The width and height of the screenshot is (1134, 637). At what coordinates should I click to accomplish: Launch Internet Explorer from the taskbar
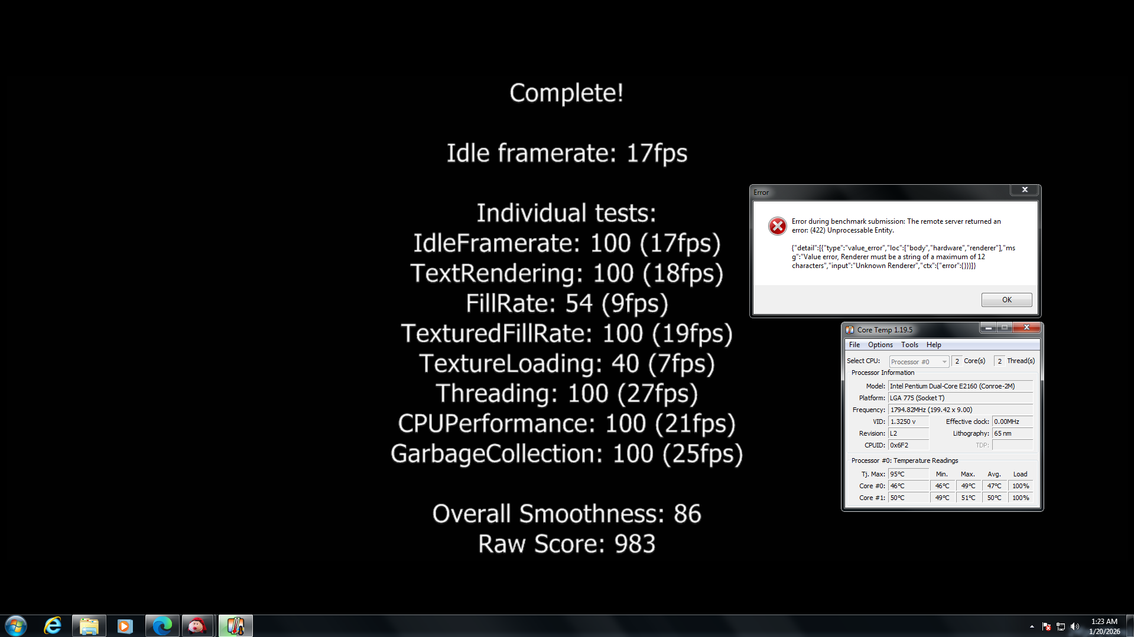point(53,625)
